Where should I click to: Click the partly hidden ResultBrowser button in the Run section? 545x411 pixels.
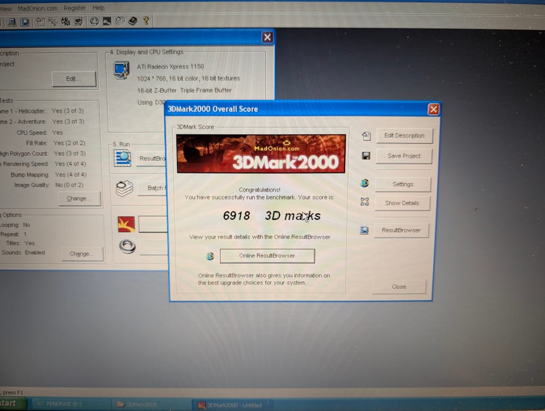[x=151, y=159]
